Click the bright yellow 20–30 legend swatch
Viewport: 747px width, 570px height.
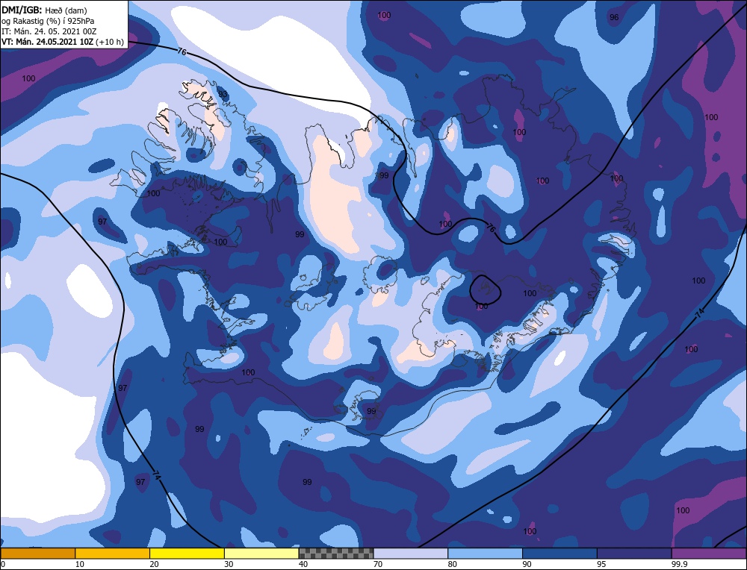187,554
